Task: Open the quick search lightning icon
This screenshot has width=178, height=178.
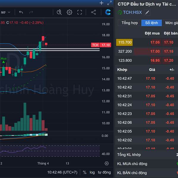Action: [x=59, y=12]
